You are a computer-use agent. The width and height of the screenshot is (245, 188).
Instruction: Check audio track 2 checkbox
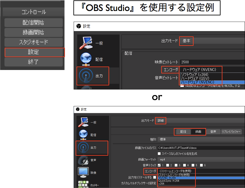click(x=168, y=165)
